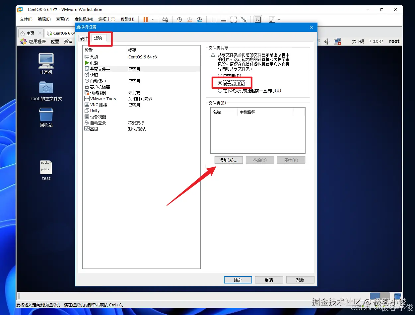Screen dimensions: 415x315
Task: Click the stretch guest display icon
Action: click(x=272, y=20)
